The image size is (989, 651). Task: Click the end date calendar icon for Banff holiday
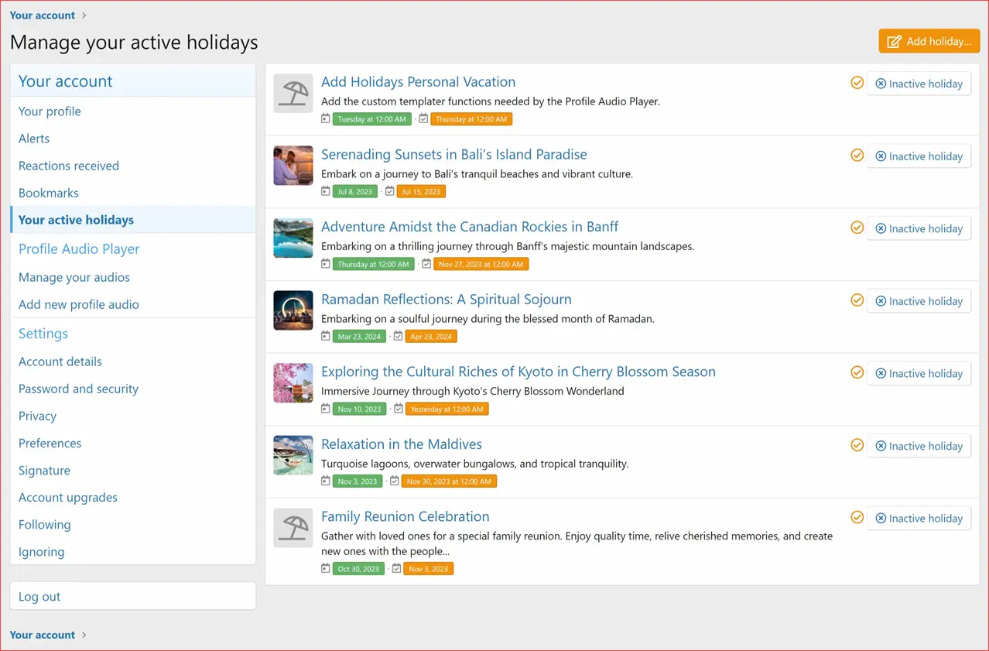[x=426, y=264]
